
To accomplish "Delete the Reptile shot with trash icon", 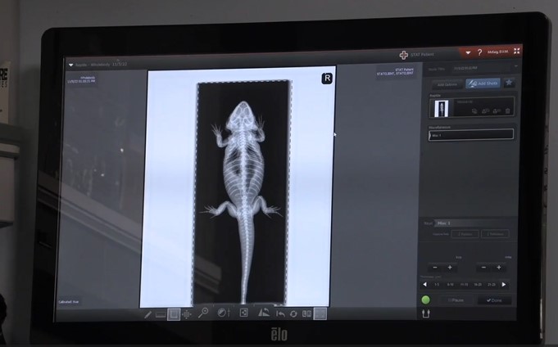I will [x=508, y=111].
